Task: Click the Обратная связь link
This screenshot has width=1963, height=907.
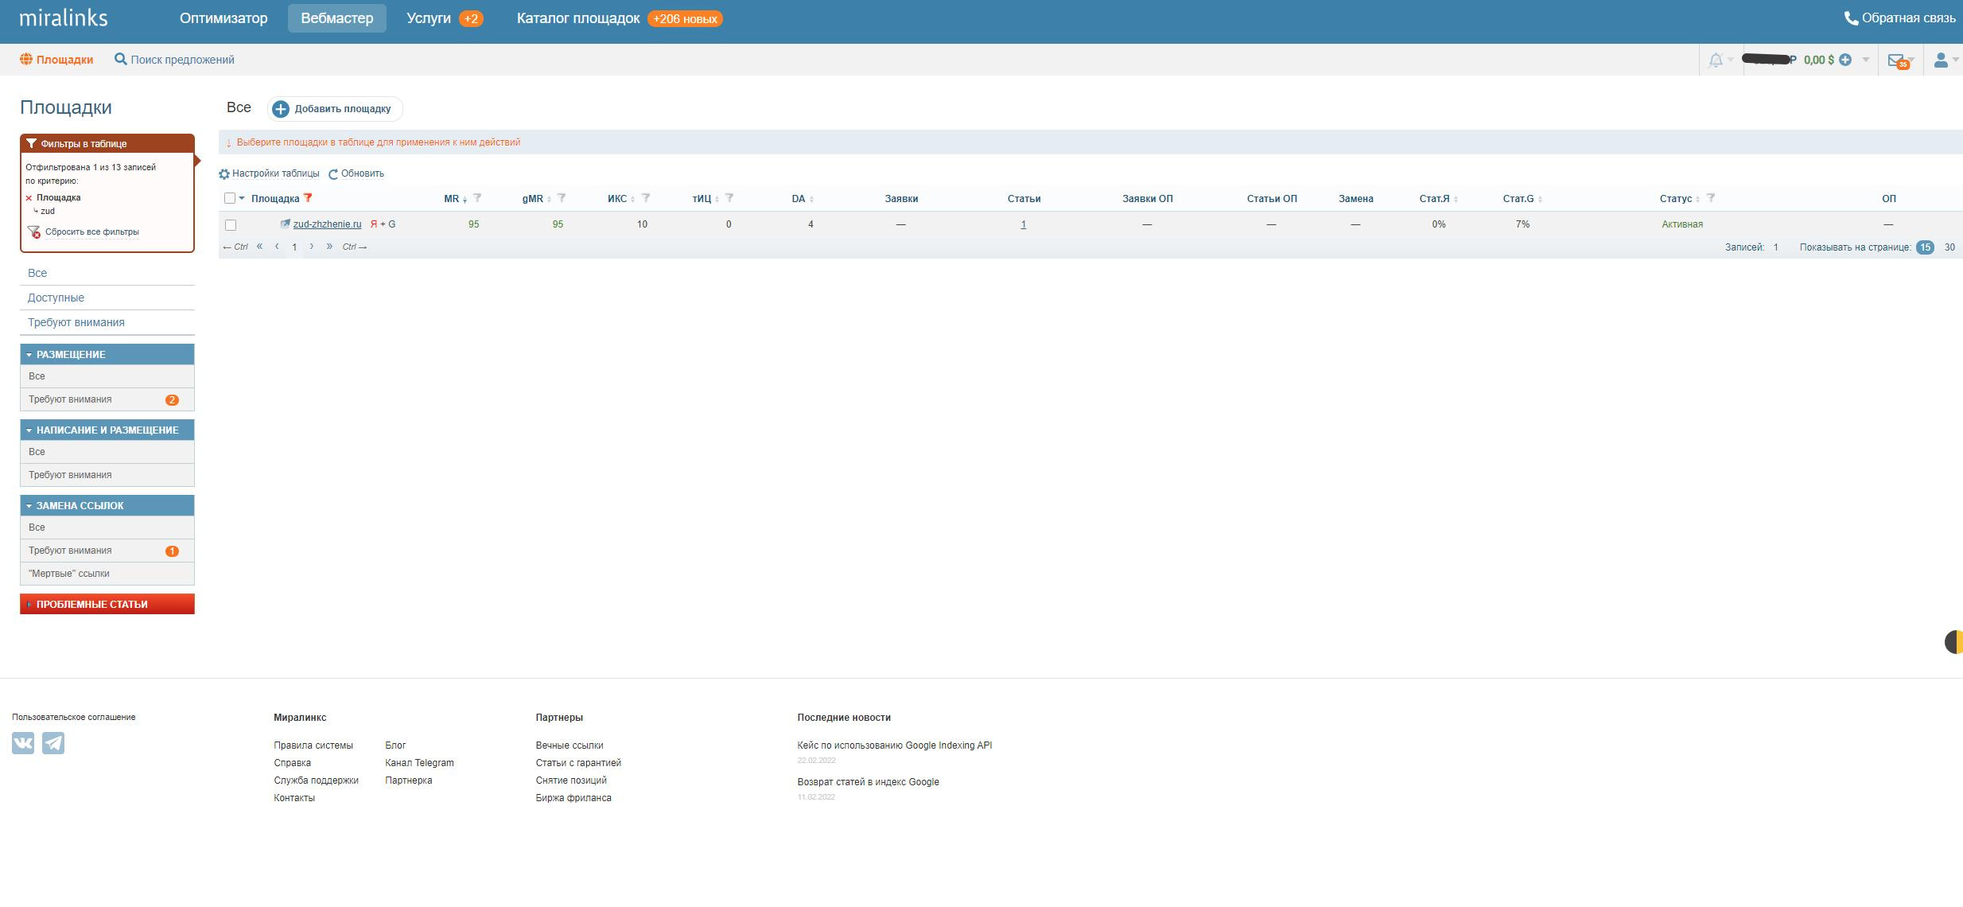Action: pos(1909,18)
